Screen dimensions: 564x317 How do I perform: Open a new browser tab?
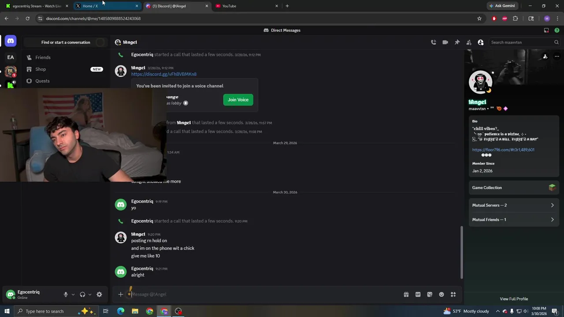287,6
